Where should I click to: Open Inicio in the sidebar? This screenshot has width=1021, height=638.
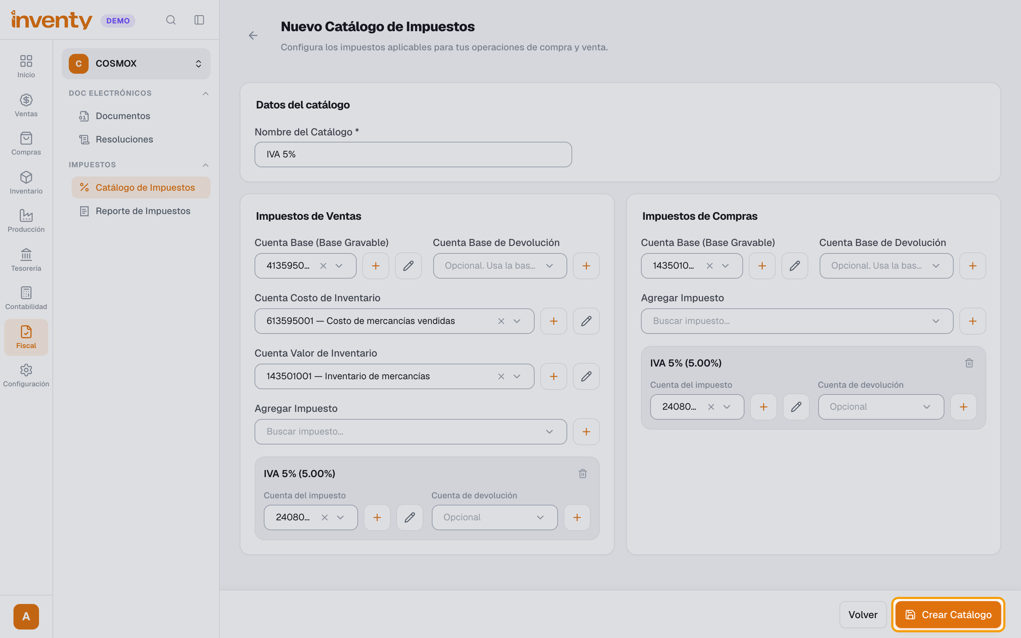coord(26,66)
